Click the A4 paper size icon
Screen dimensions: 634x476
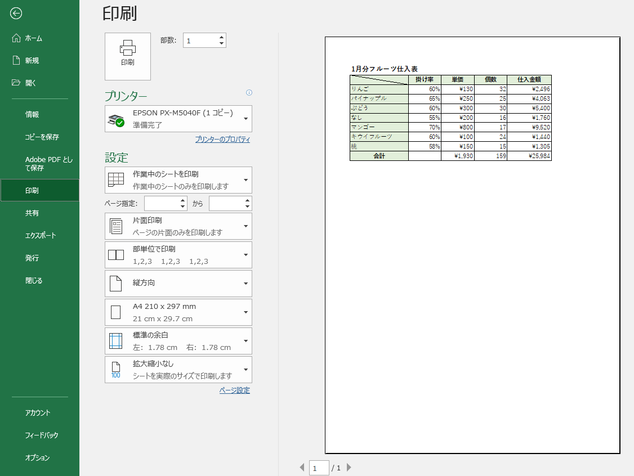pos(116,312)
